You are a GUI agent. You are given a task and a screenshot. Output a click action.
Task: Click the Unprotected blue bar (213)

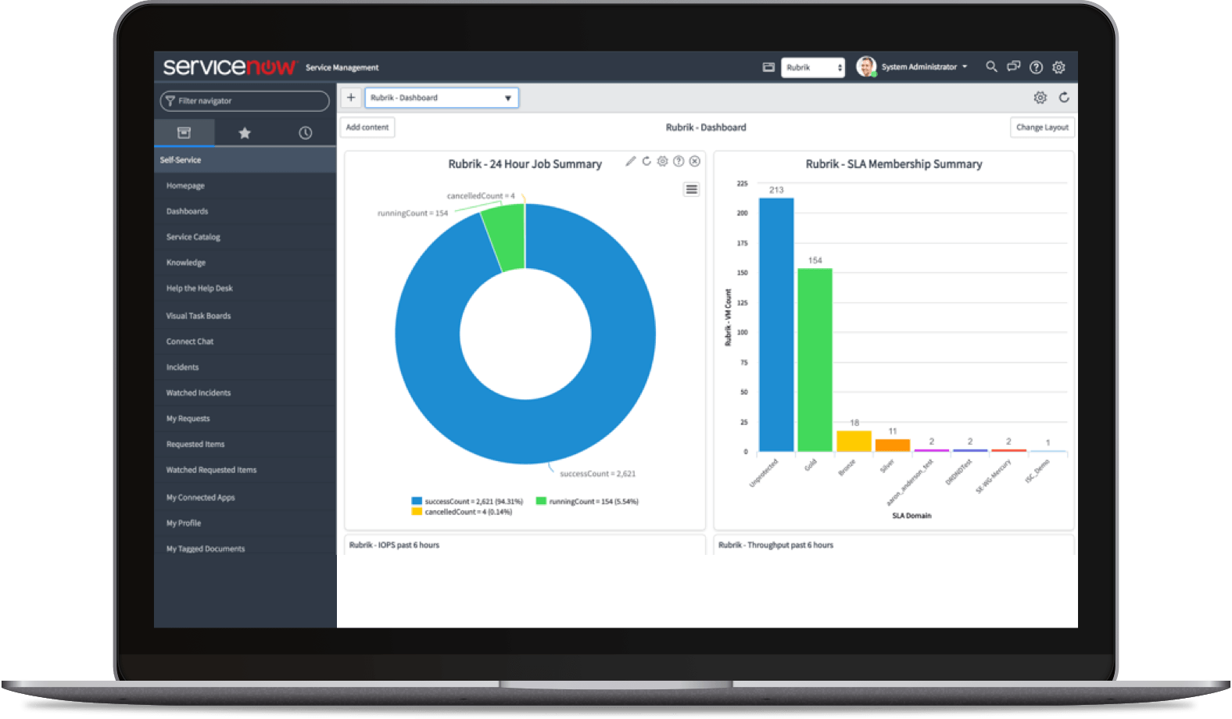[776, 325]
